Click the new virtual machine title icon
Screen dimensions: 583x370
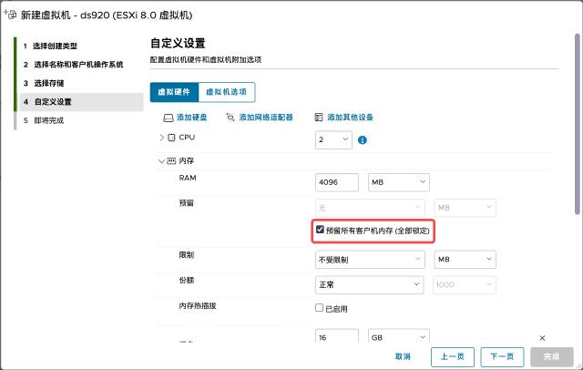click(x=12, y=15)
